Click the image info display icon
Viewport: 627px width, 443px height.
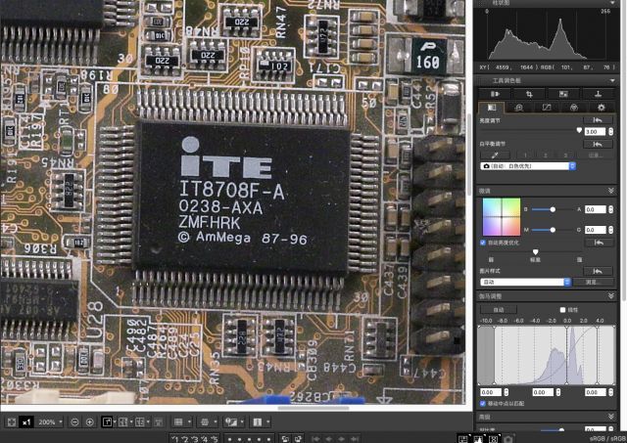[x=258, y=421]
